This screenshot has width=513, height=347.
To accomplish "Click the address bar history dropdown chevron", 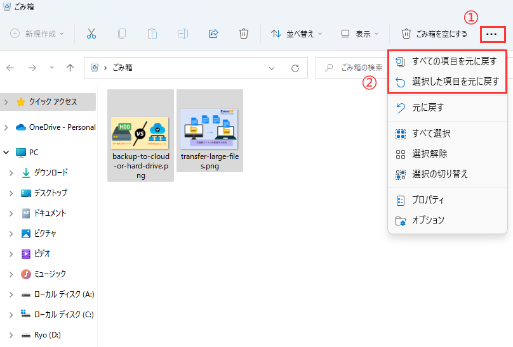I will coord(272,68).
